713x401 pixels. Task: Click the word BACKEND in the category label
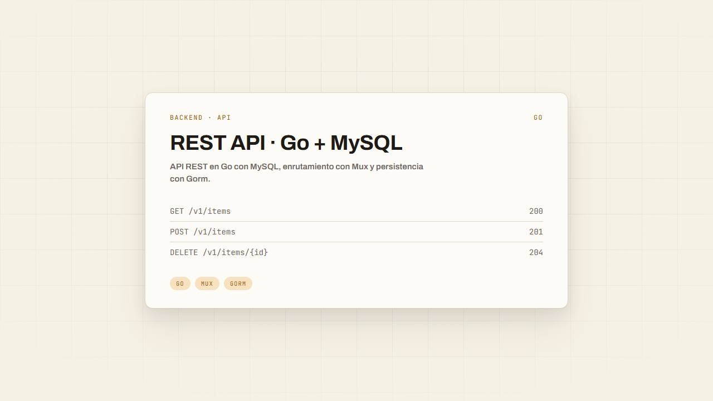[x=187, y=118]
